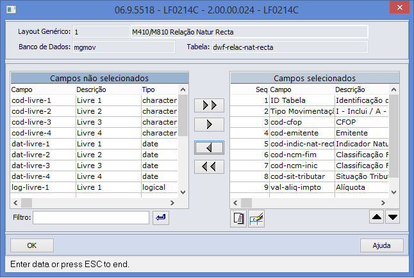This screenshot has width=414, height=278.
Task: Select the cod-cfop selected field
Action: (310, 122)
